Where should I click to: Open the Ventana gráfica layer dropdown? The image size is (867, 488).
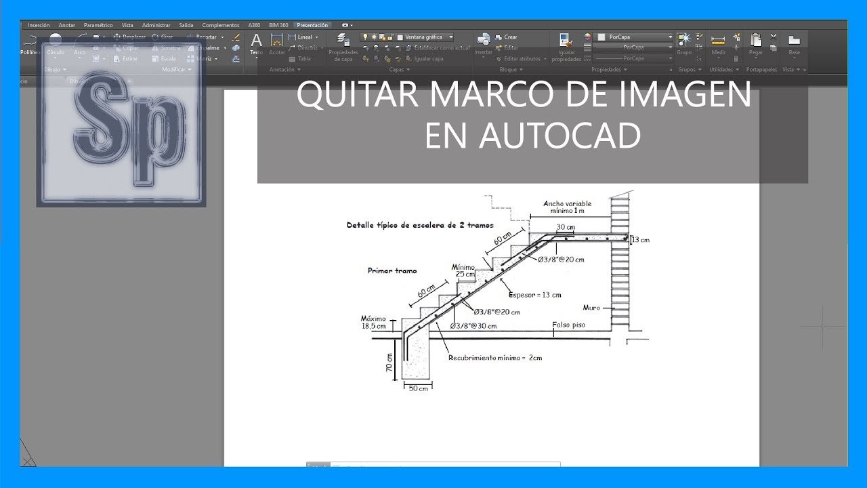pos(407,37)
